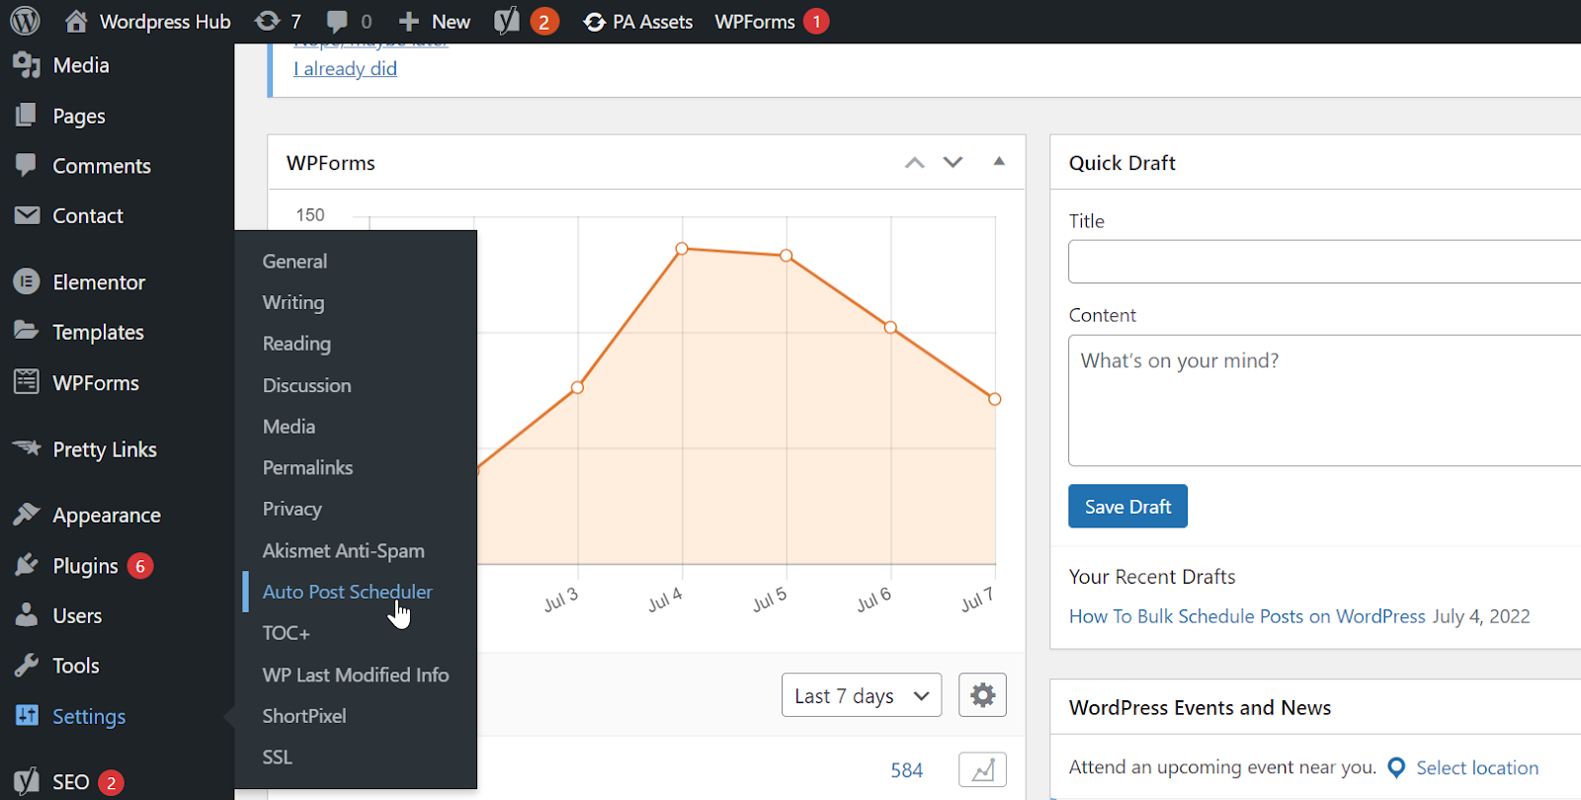This screenshot has height=800, width=1581.
Task: Click the Jul 5 data point on chart
Action: click(786, 256)
